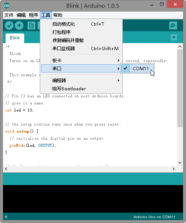Click the 'pinMode(led, OUTPUT);' line
186x223 pixels.
point(33,145)
